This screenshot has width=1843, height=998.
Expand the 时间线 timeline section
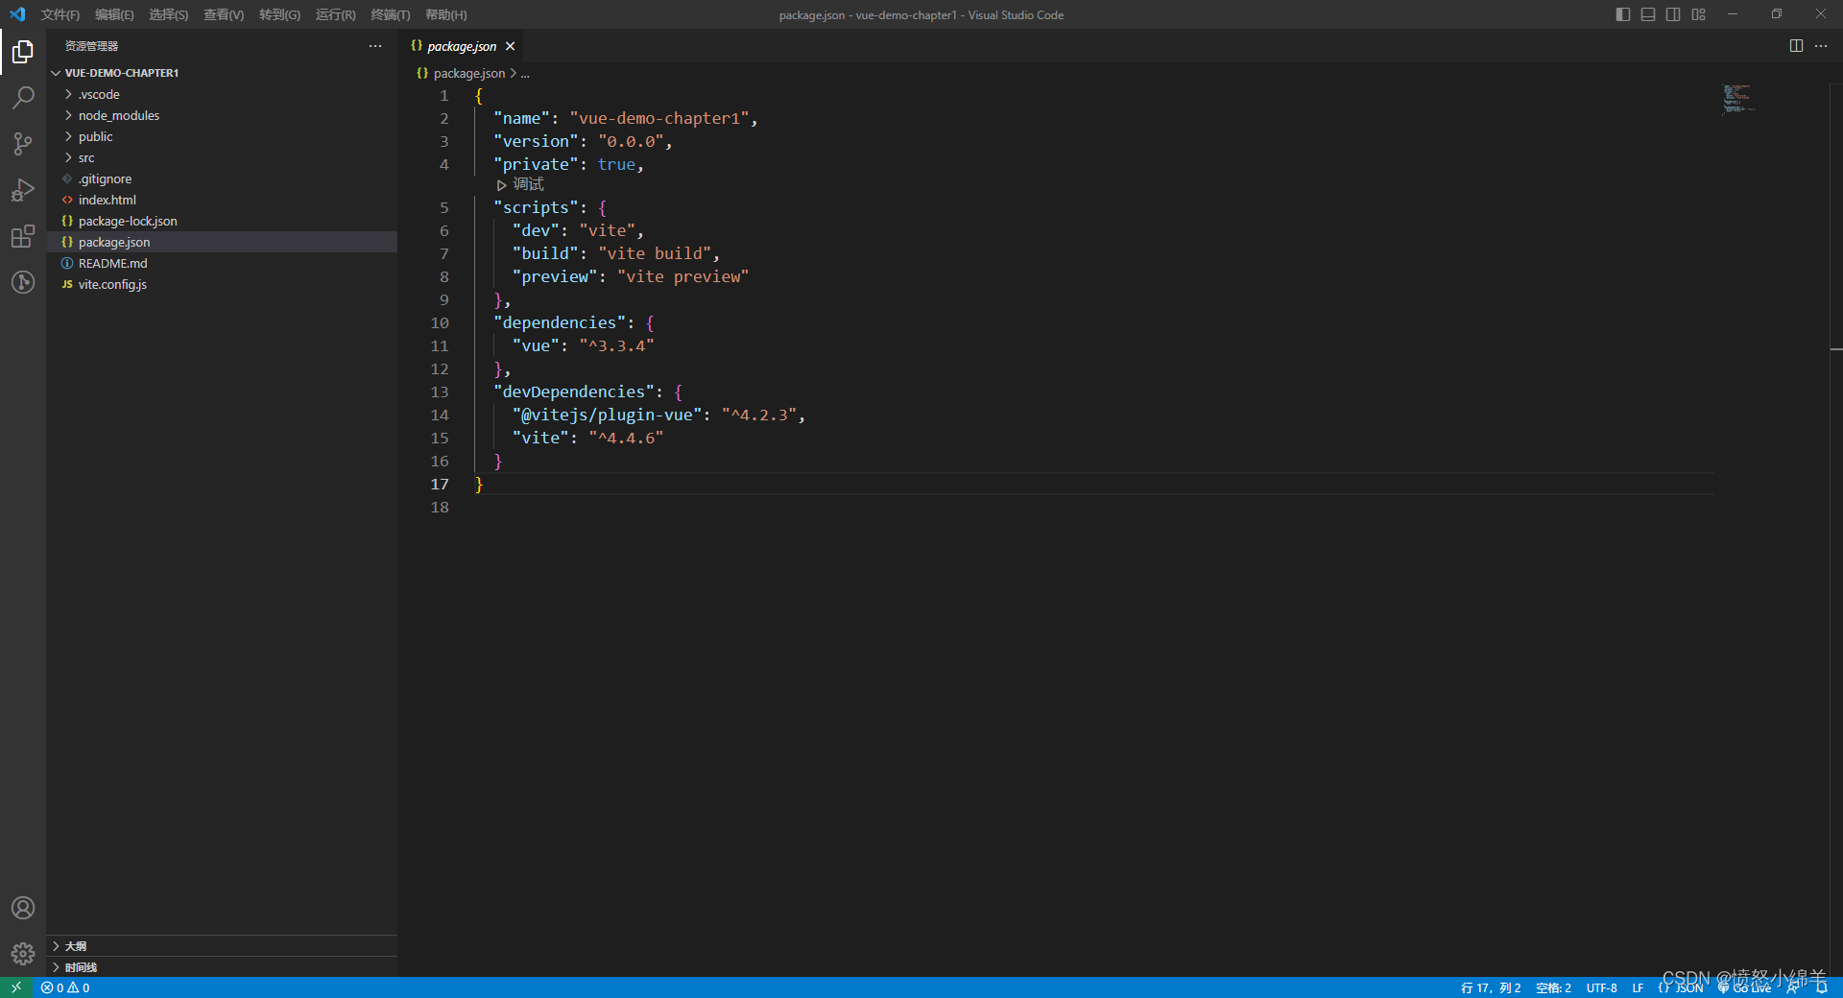pyautogui.click(x=222, y=967)
